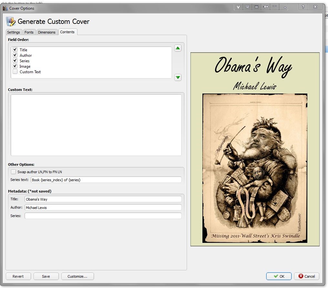This screenshot has width=328, height=288.
Task: Click the plug-shaped title bar icon
Action: click(266, 7)
